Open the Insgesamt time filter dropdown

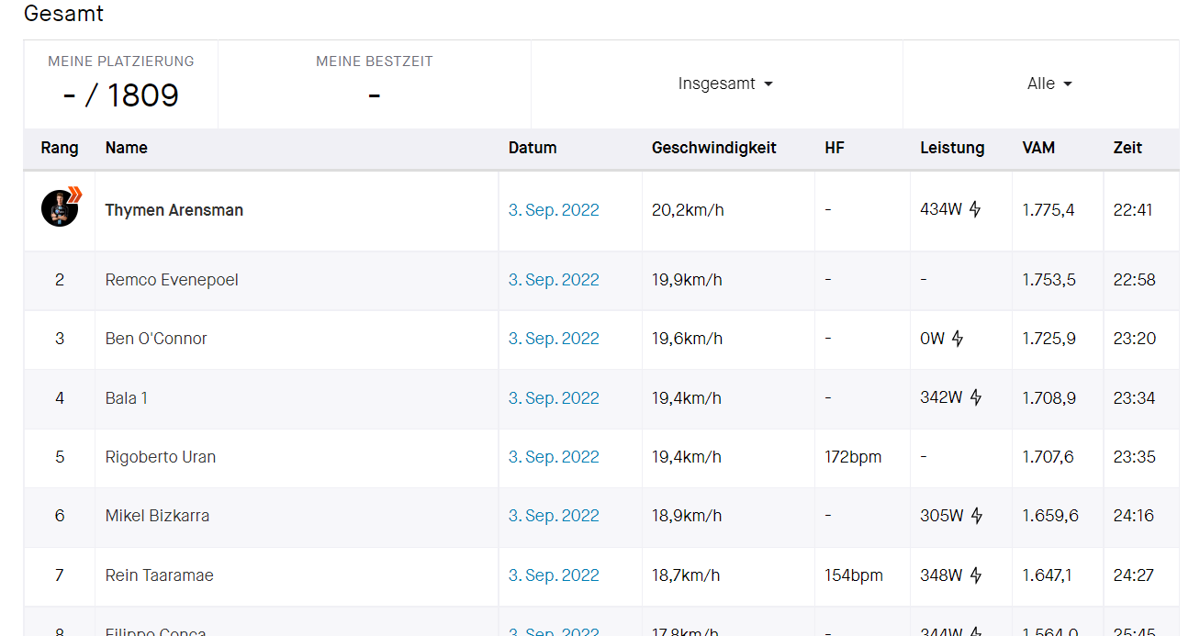coord(725,84)
